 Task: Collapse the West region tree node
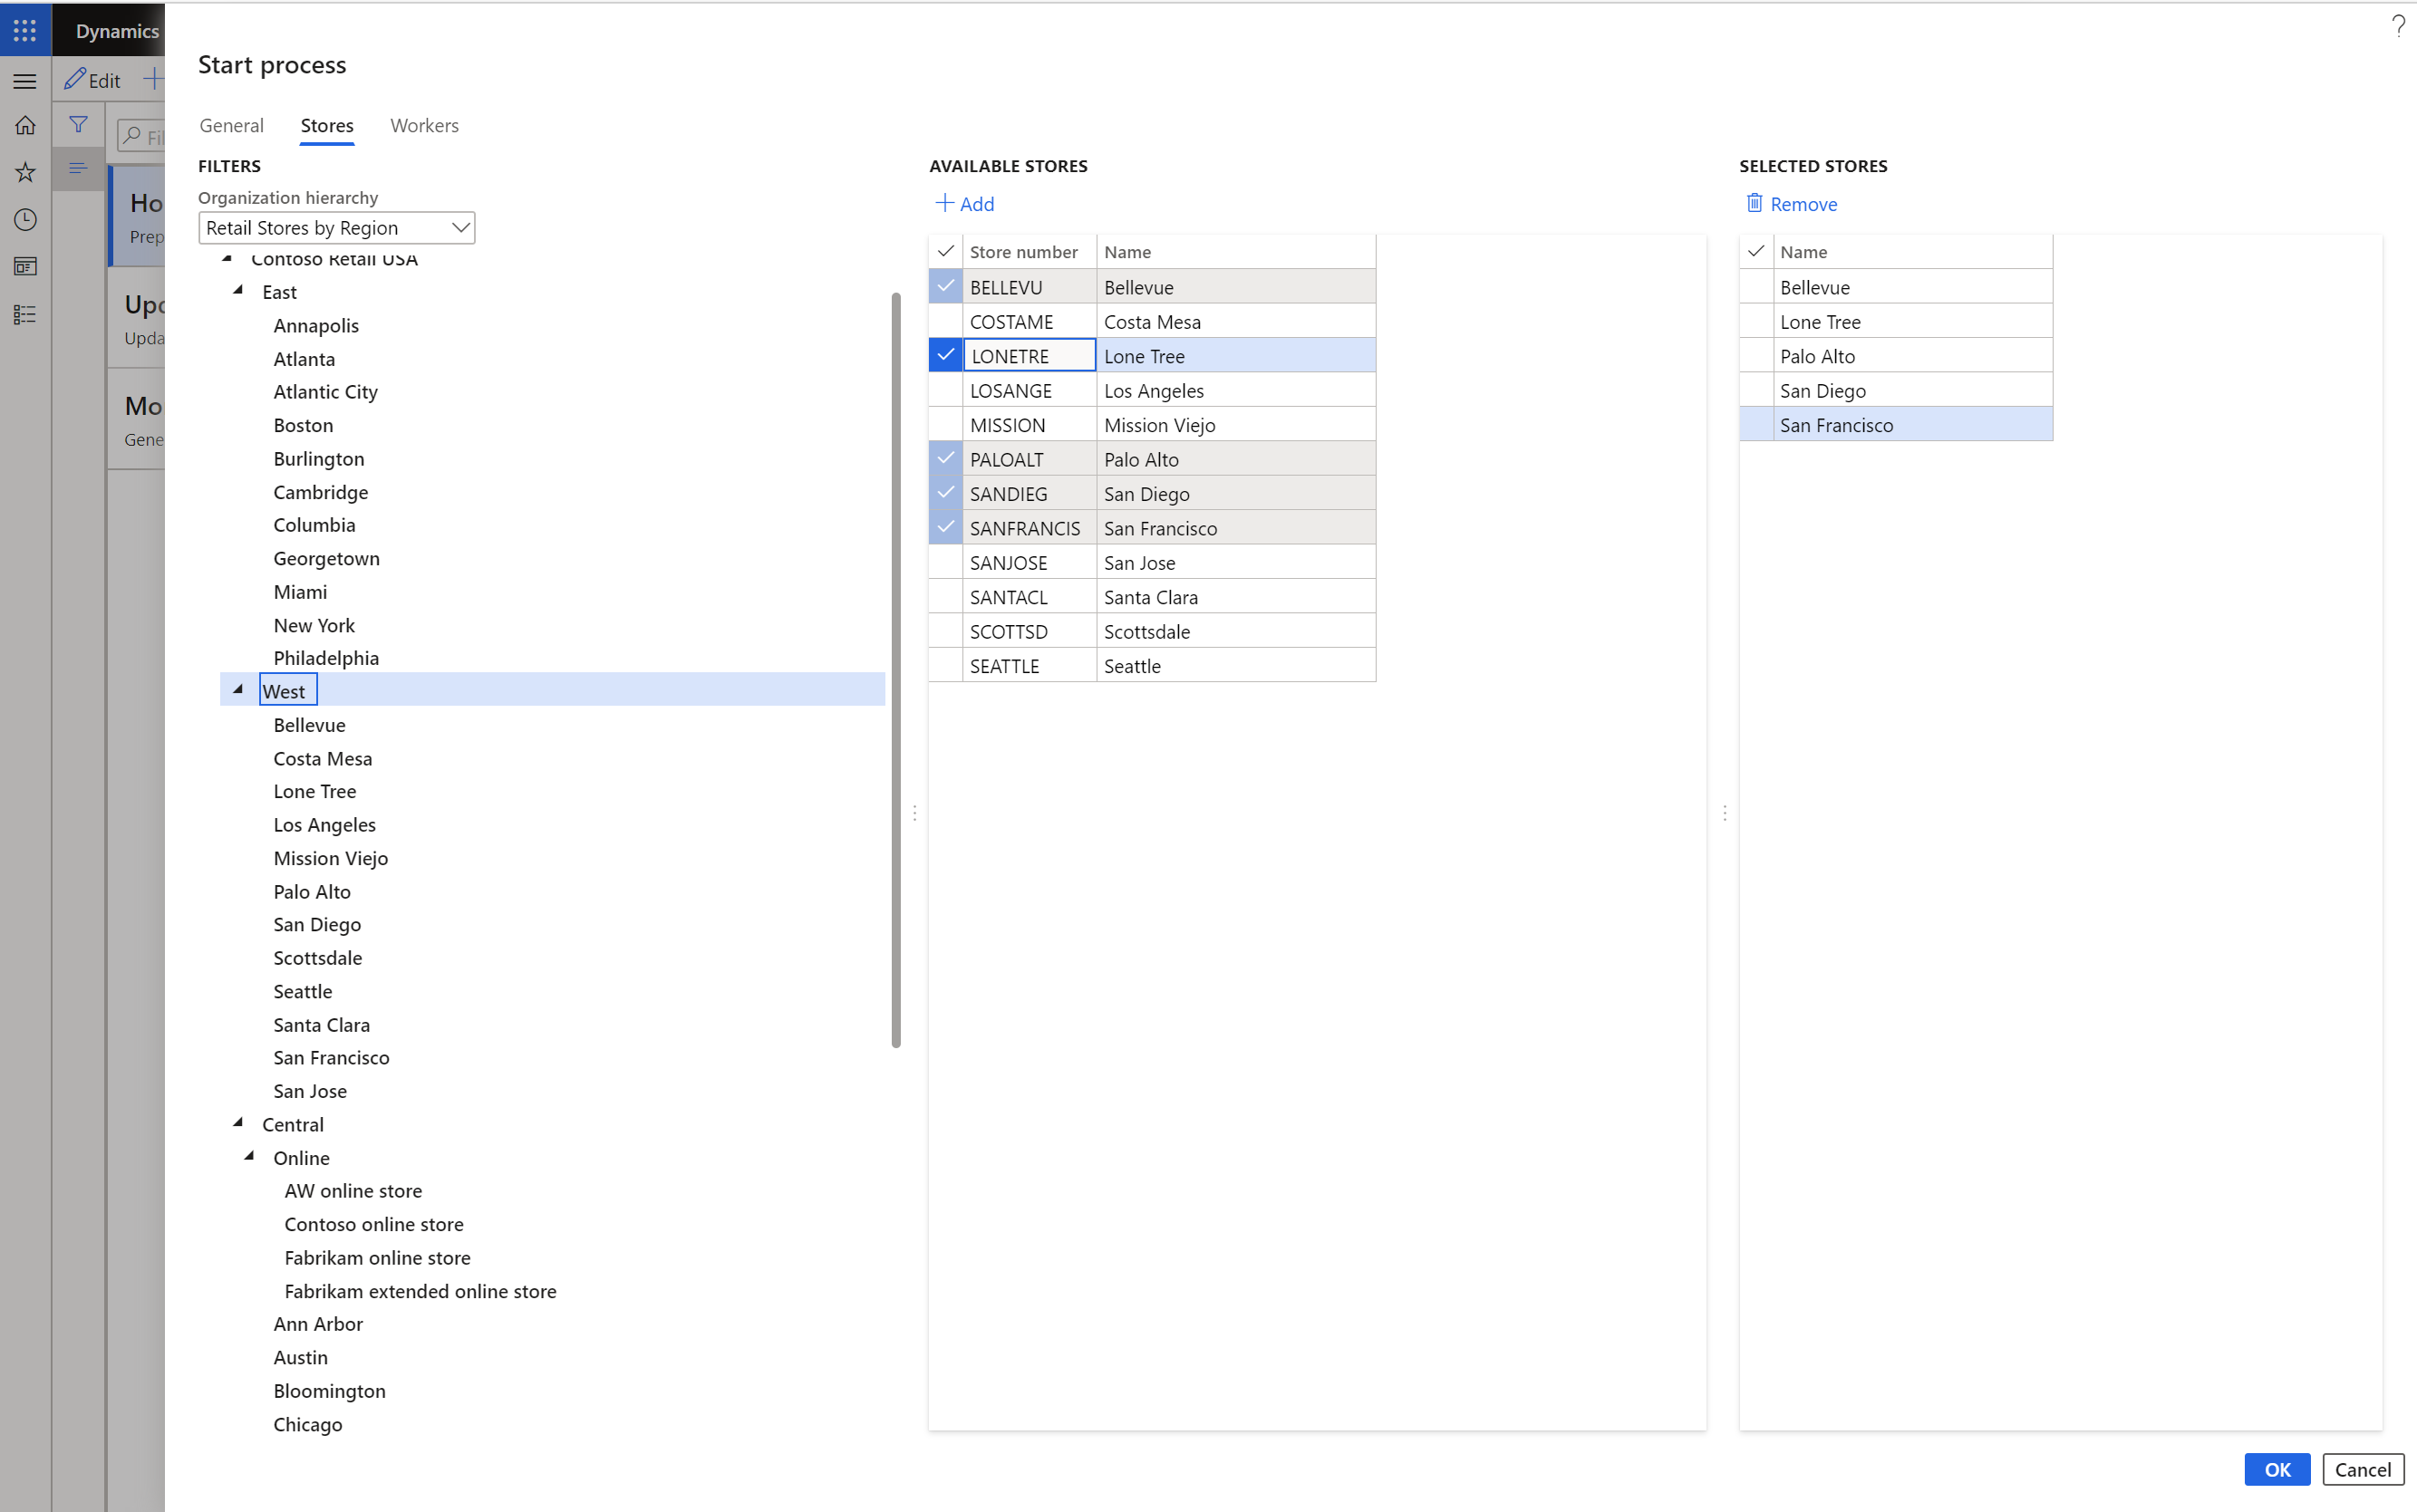coord(237,689)
